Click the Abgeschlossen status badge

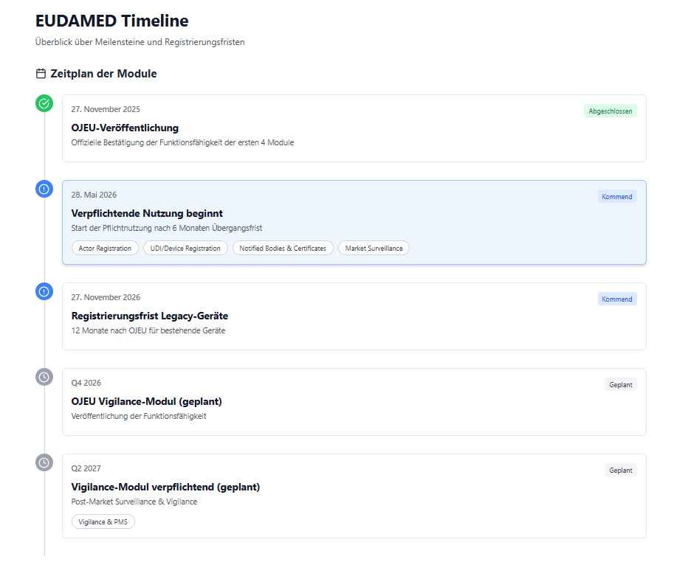[x=610, y=111]
